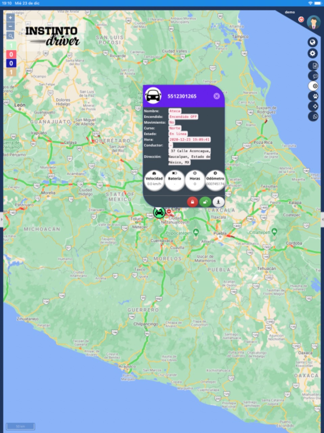The image size is (324, 433).
Task: Click the Puebla city label on map
Action: coord(219,233)
